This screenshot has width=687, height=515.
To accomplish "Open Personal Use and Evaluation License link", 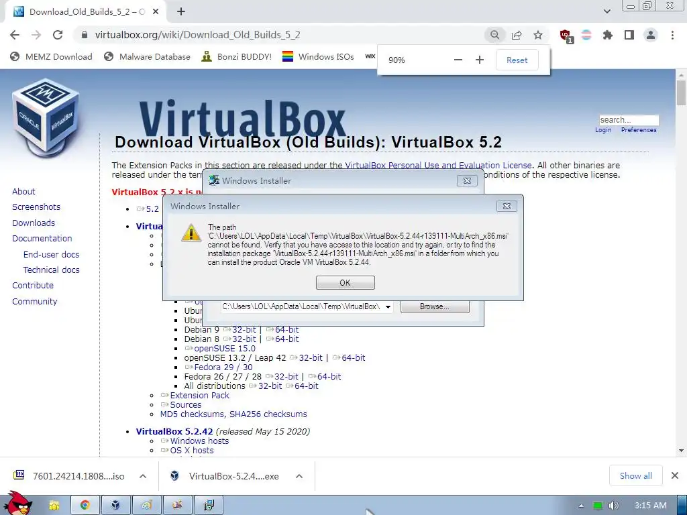I will tap(438, 165).
